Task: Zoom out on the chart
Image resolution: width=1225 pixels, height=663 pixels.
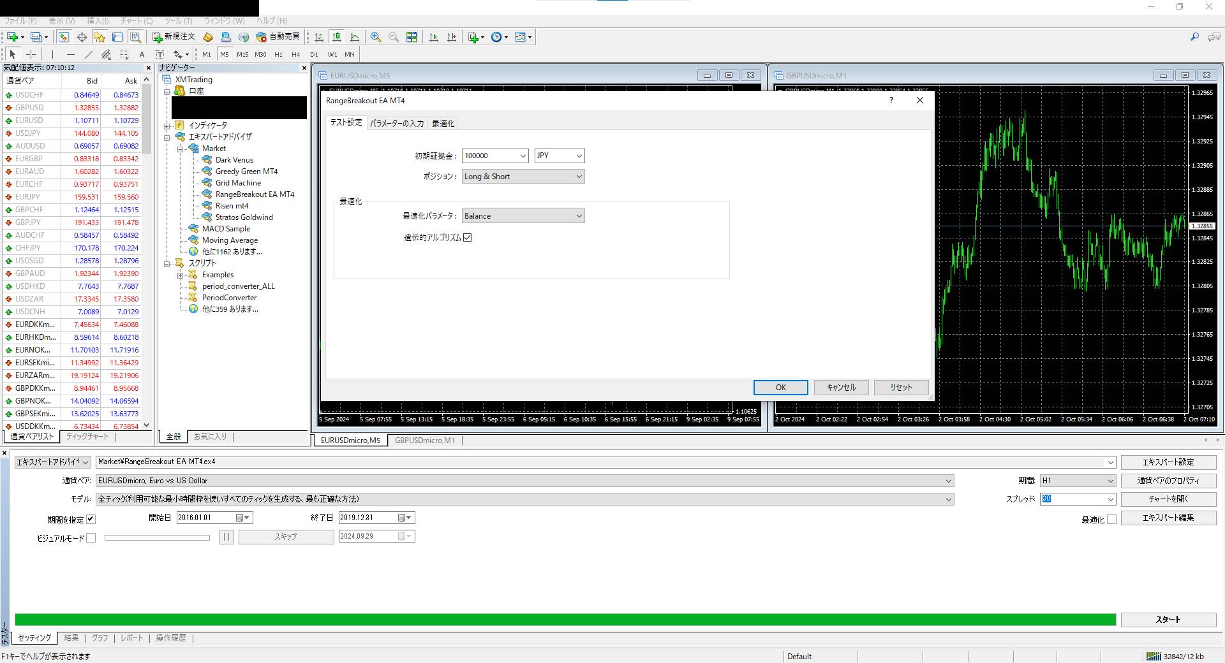Action: point(394,37)
